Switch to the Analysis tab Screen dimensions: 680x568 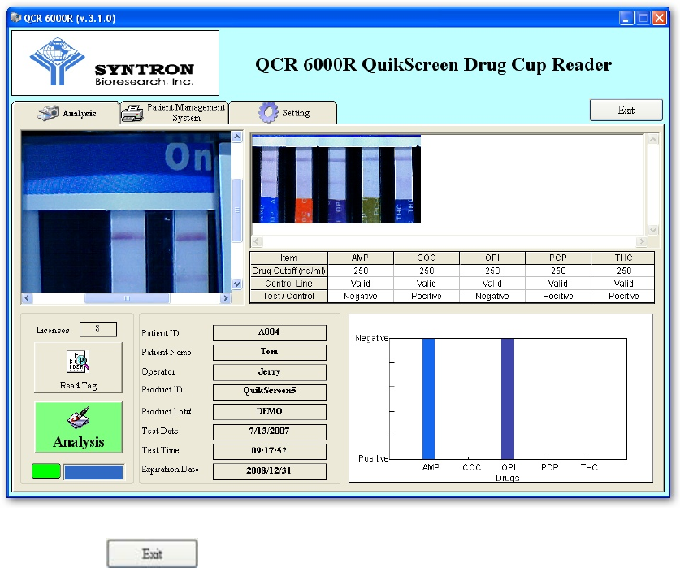[x=66, y=113]
